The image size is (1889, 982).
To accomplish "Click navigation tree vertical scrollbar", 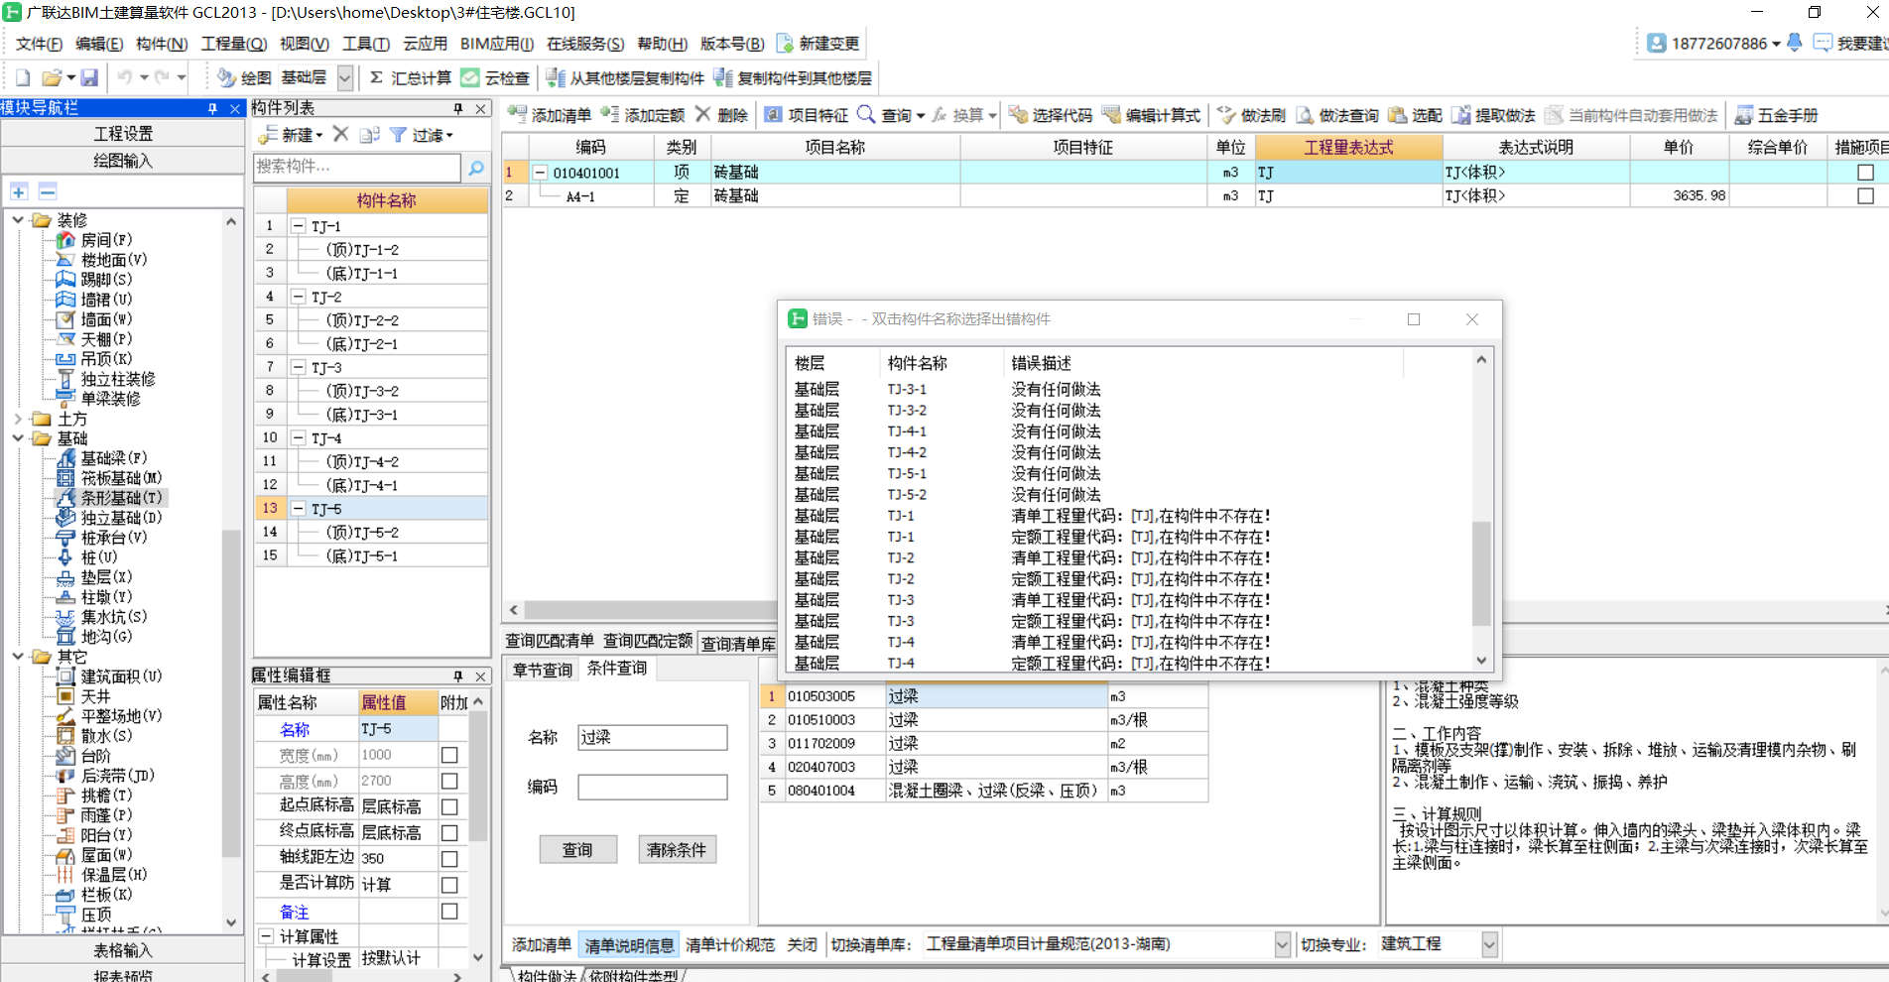I will coord(231,694).
